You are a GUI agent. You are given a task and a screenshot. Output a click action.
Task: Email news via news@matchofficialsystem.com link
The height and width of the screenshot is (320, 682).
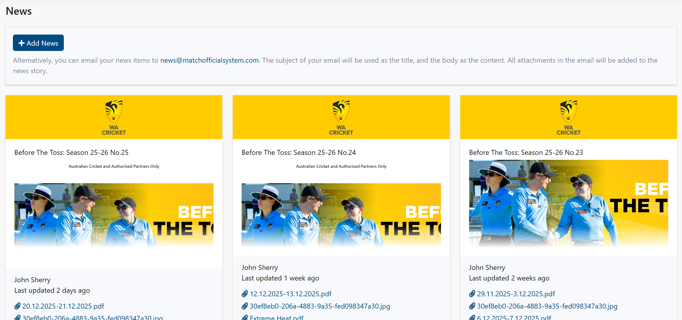pos(209,60)
